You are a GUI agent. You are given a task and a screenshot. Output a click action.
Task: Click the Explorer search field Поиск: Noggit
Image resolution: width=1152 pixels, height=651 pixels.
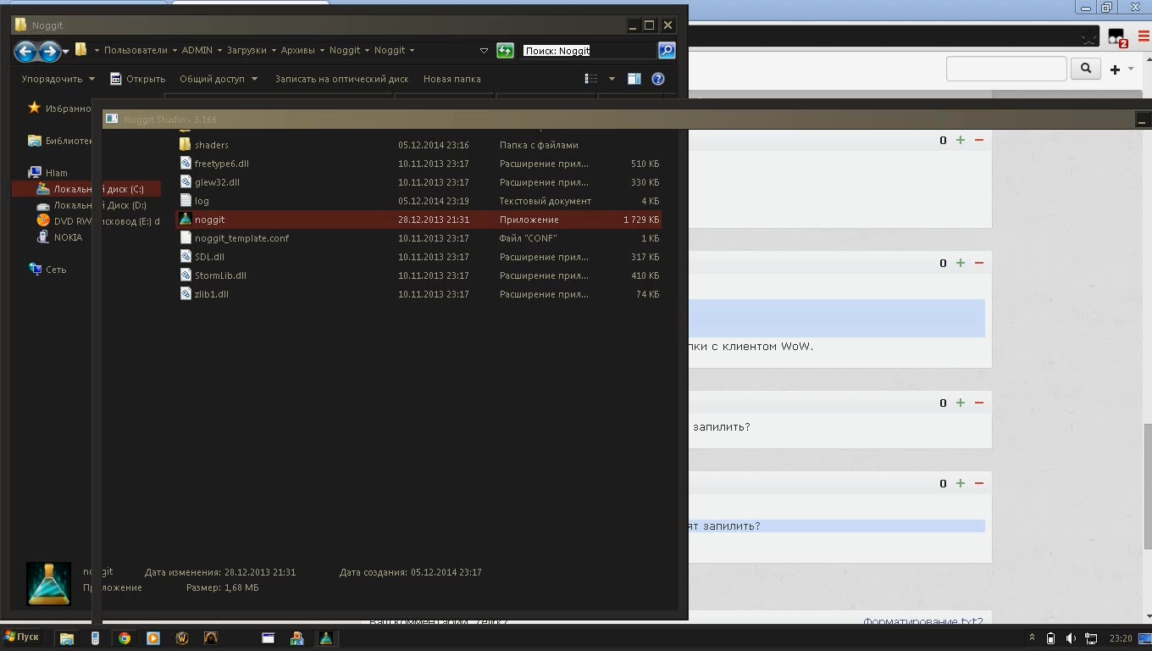point(589,51)
